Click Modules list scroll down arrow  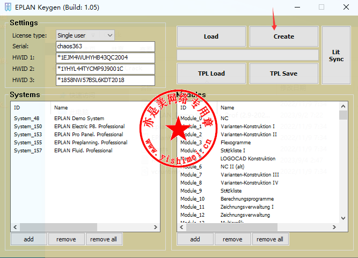coord(343,218)
